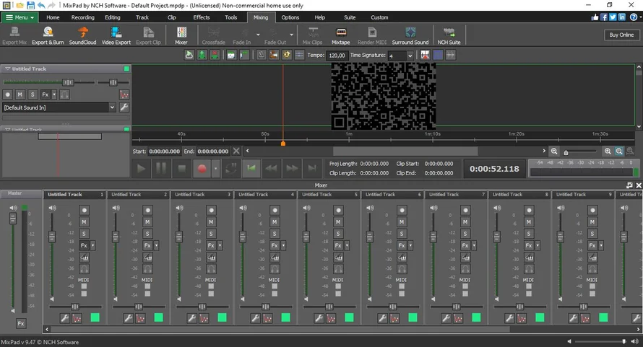
Task: Open the wrench settings beside Default Sound In
Action: 124,107
